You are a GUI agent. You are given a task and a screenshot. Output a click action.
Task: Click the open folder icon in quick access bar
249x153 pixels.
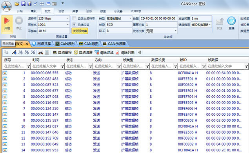[17, 4]
